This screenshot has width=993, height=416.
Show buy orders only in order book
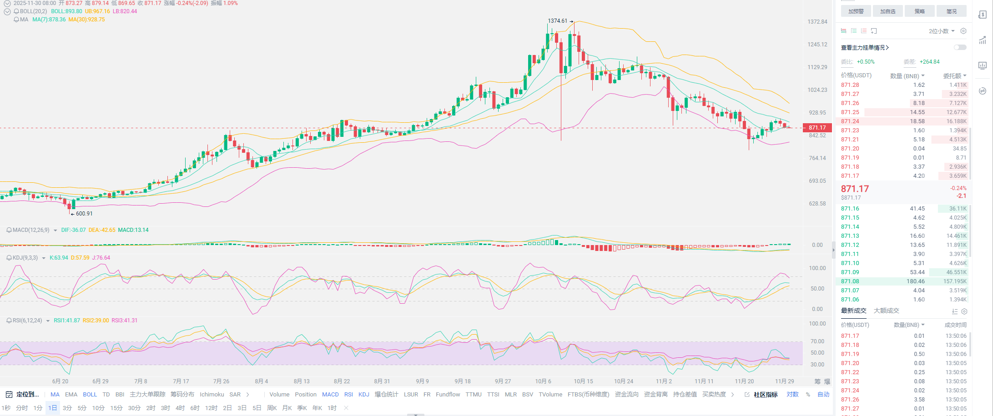[x=854, y=31]
